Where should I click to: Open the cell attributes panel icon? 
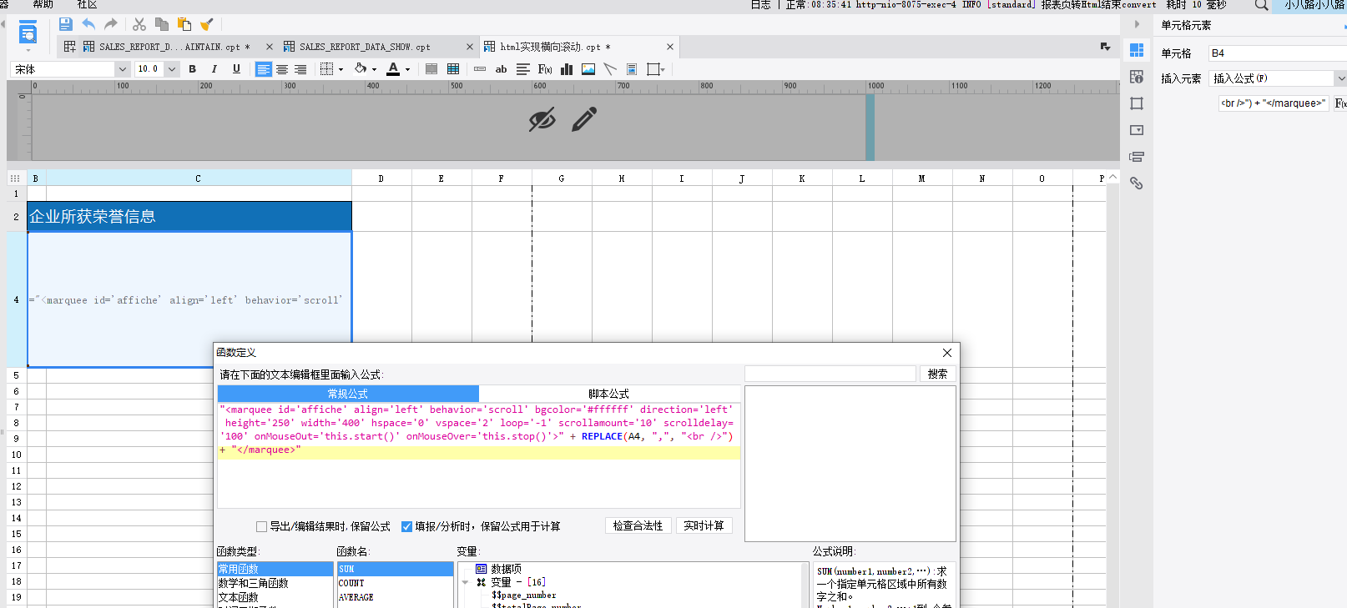pyautogui.click(x=1137, y=77)
